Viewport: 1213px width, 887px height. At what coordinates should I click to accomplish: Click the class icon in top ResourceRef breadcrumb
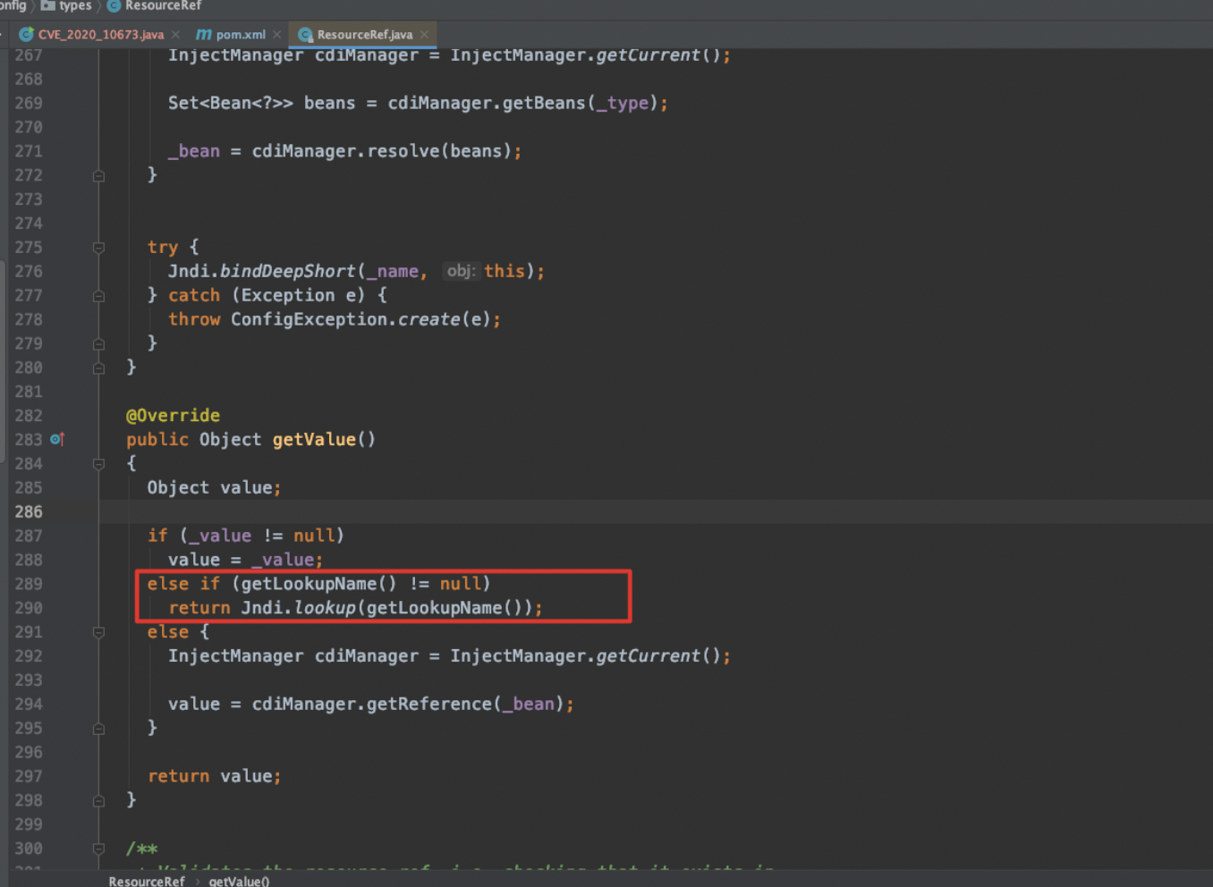[115, 5]
